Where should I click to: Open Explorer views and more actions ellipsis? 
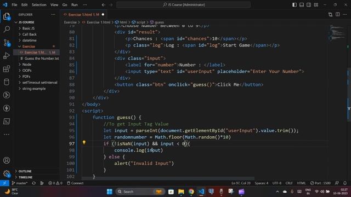click(53, 15)
